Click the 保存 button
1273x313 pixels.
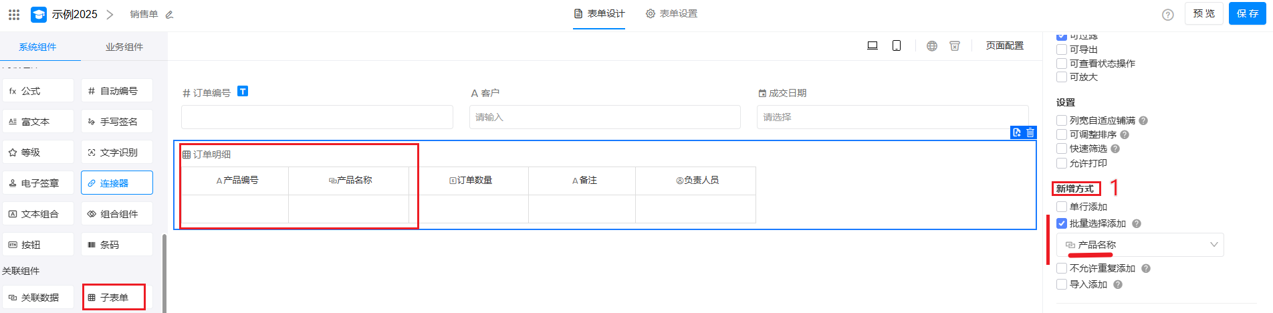pos(1247,13)
